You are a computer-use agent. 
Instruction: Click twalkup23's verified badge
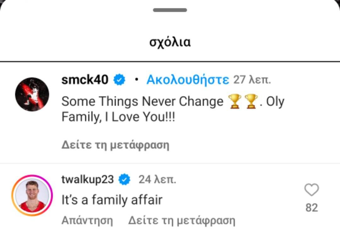click(x=124, y=179)
